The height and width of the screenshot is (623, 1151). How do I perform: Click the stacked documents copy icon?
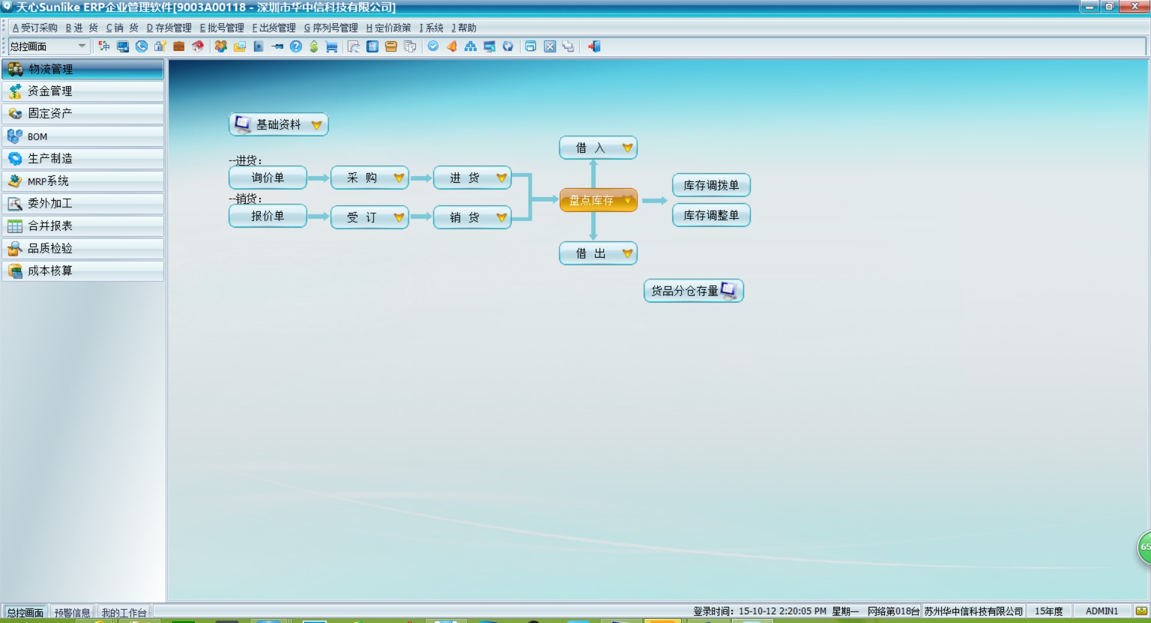(x=410, y=46)
